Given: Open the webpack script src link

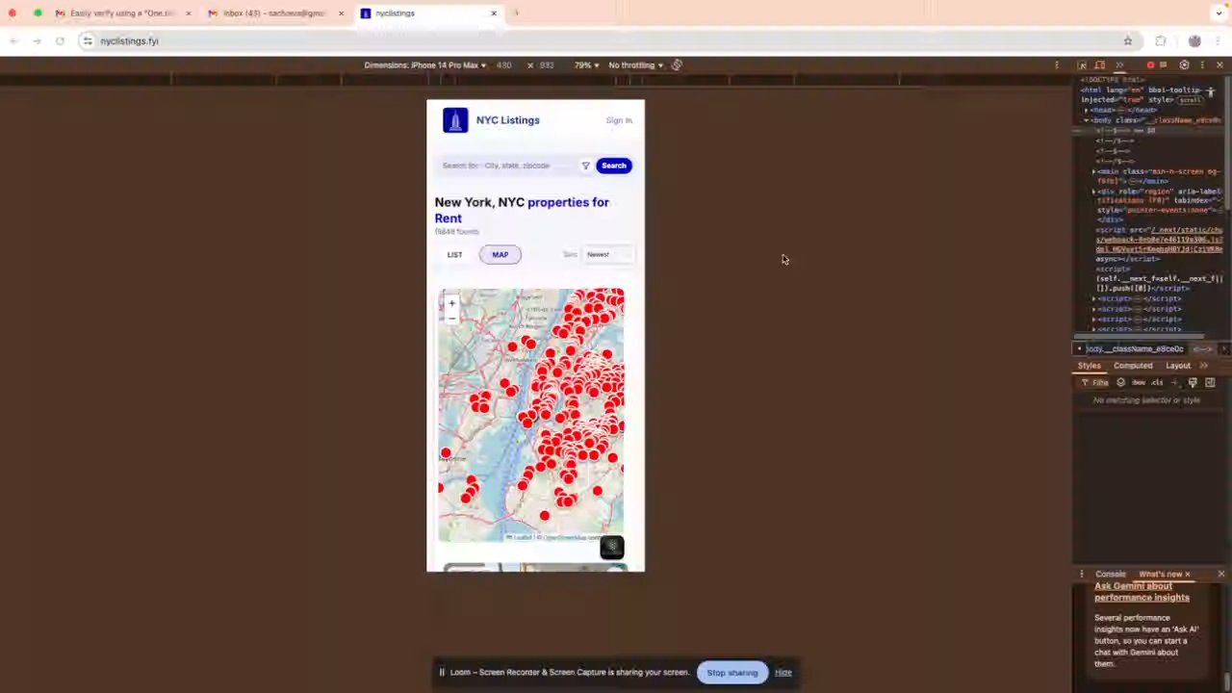Looking at the screenshot, I should [1160, 240].
